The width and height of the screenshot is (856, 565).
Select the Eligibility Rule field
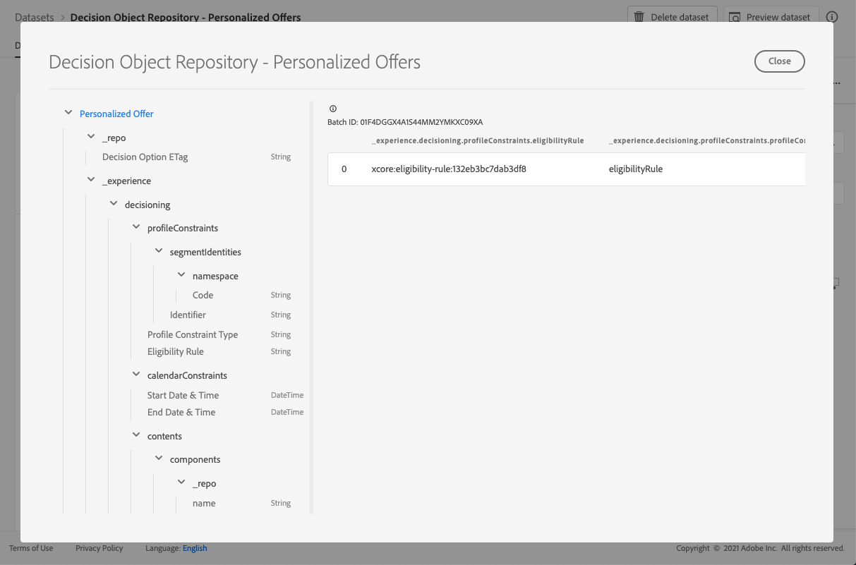click(x=176, y=351)
